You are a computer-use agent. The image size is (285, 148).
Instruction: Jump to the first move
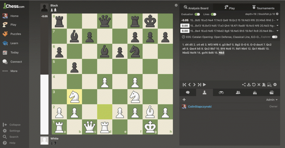(184, 85)
